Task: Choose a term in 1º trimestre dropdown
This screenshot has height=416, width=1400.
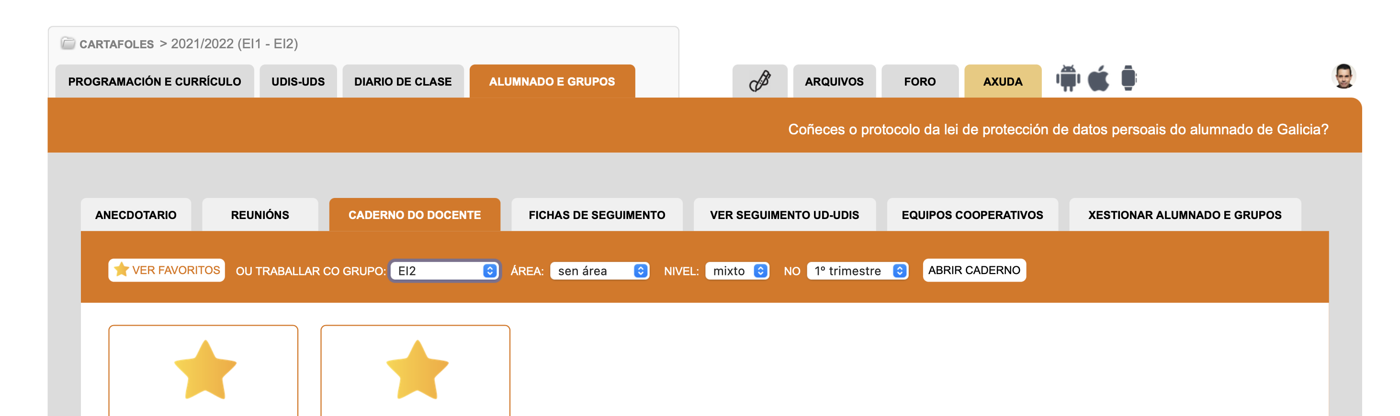Action: point(857,271)
